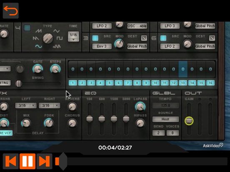The image size is (230, 172).
Task: Toggle LFO 4 enable square
Action: [27, 28]
